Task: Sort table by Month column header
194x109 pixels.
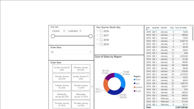Action: pos(164,28)
